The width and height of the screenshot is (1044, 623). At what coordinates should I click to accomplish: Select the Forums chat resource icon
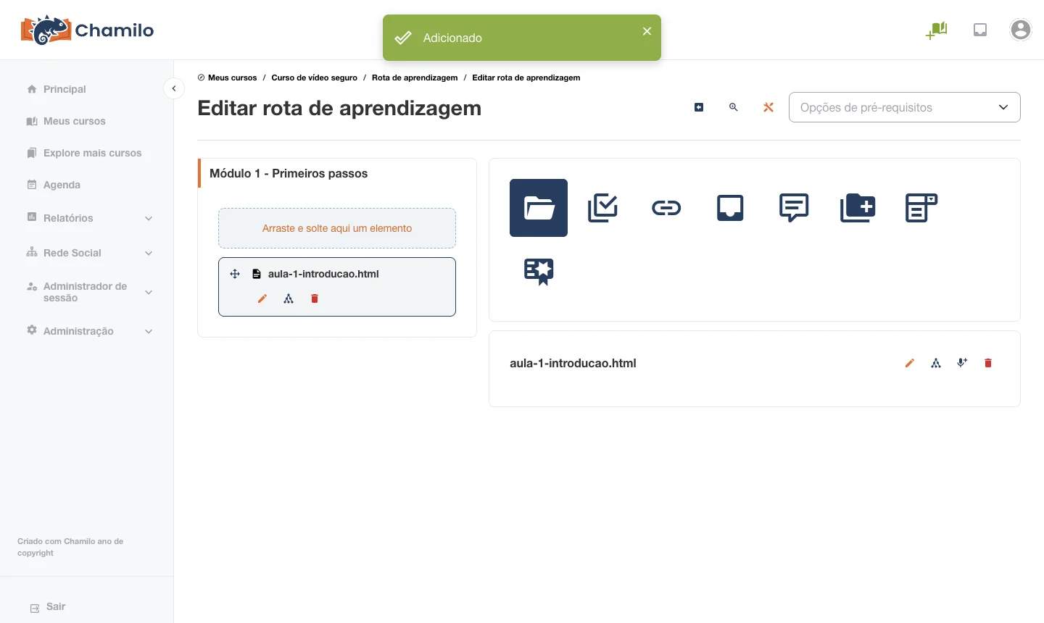click(x=794, y=208)
